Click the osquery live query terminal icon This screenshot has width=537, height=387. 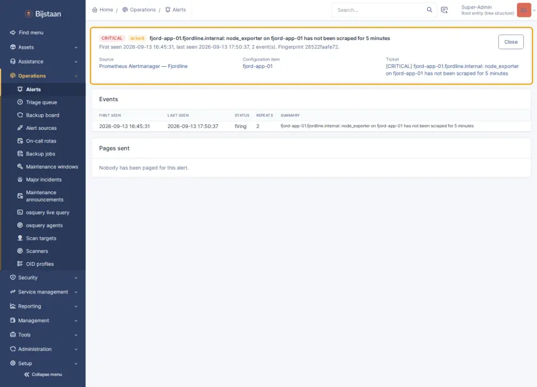point(20,212)
